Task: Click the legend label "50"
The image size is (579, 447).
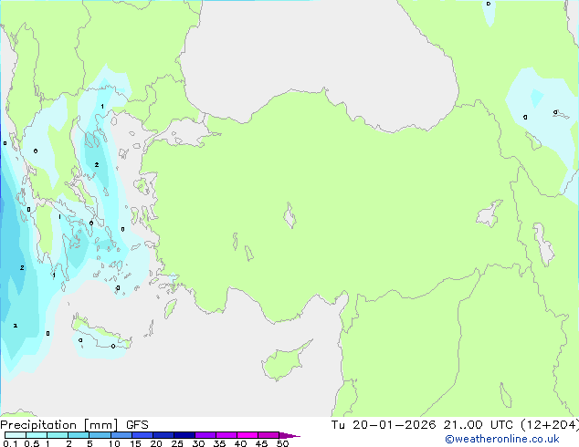Action: tap(282, 443)
